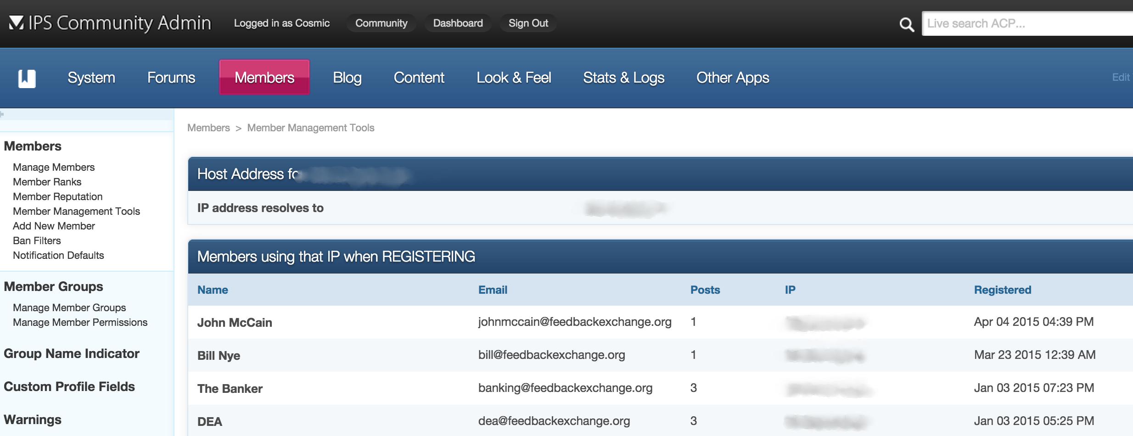Image resolution: width=1133 pixels, height=436 pixels.
Task: Open member John McCain
Action: [235, 322]
